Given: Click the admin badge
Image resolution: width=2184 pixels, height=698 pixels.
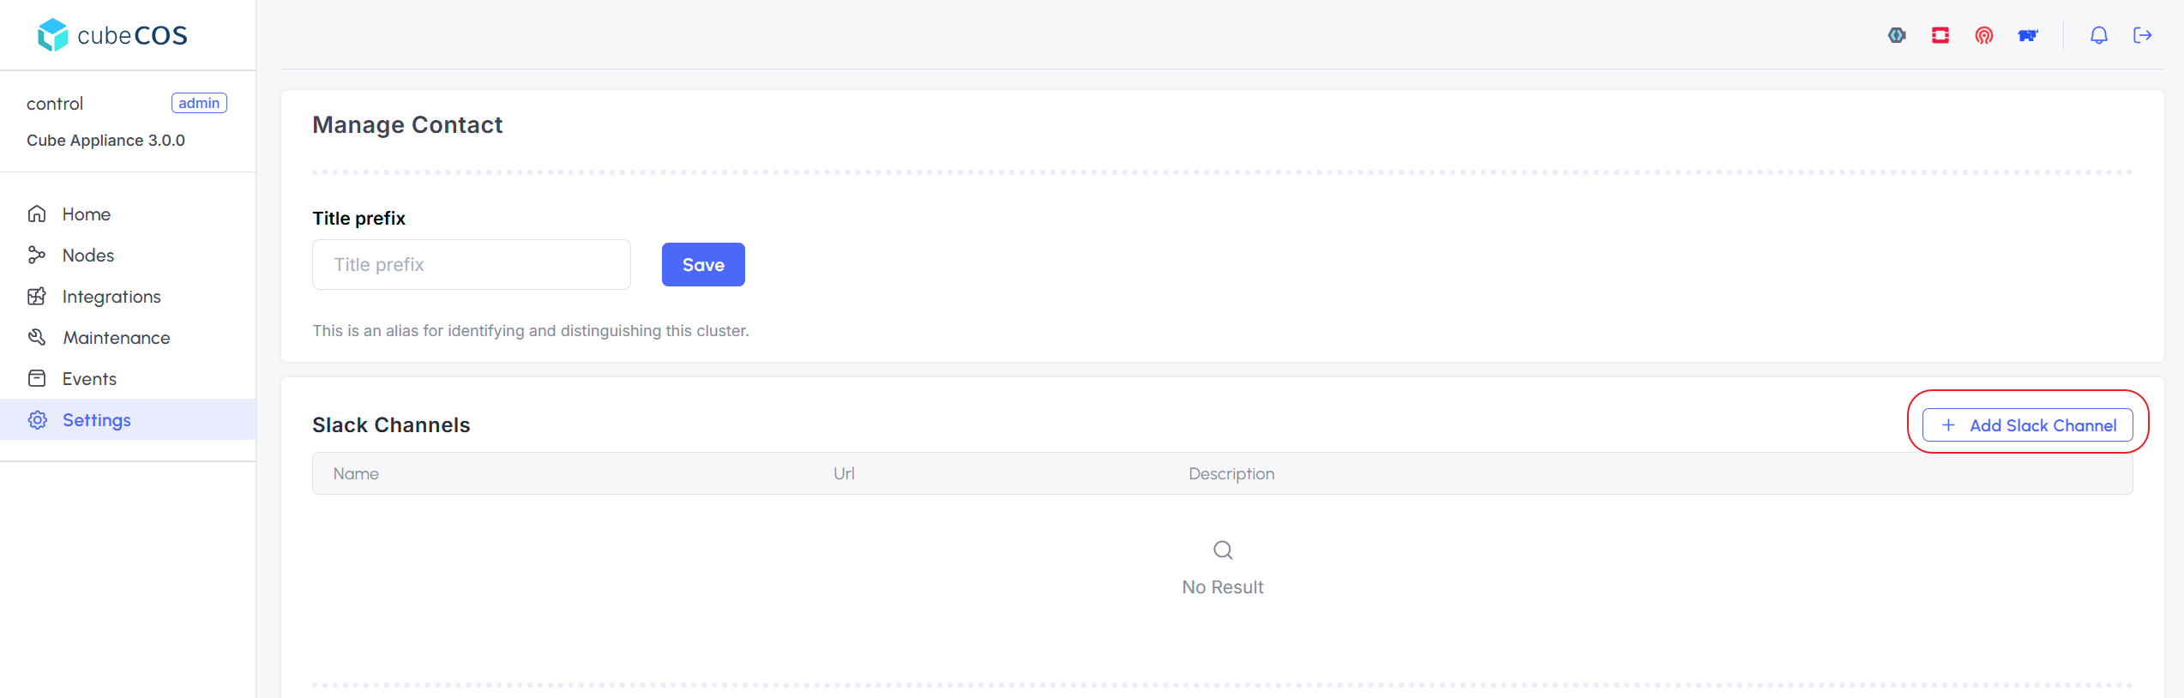Looking at the screenshot, I should pos(199,103).
